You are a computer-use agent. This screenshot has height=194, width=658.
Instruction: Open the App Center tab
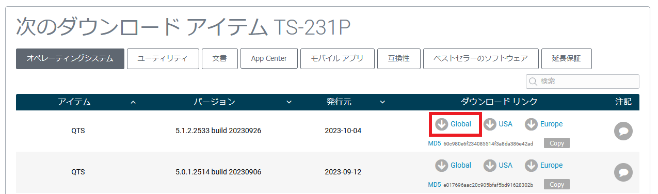pos(269,58)
